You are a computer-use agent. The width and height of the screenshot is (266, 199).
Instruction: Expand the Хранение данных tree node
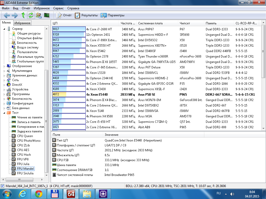point(4,76)
